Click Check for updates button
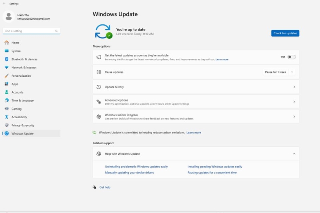The width and height of the screenshot is (320, 213). pyautogui.click(x=285, y=33)
